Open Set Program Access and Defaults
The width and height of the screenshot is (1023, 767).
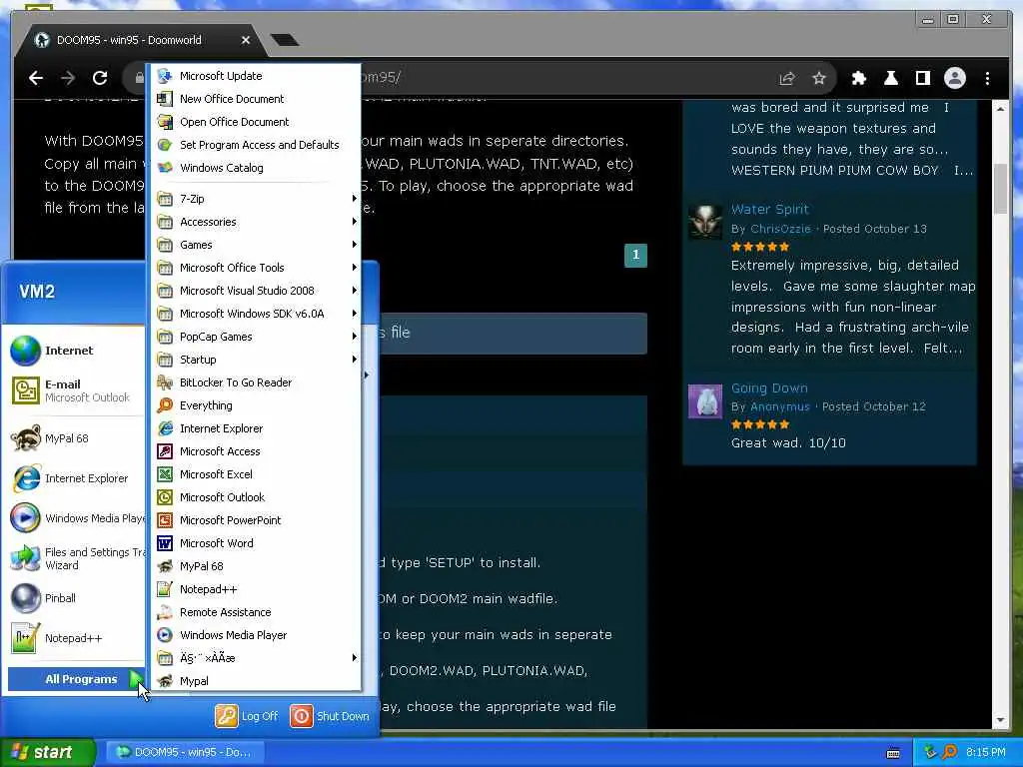coord(257,145)
